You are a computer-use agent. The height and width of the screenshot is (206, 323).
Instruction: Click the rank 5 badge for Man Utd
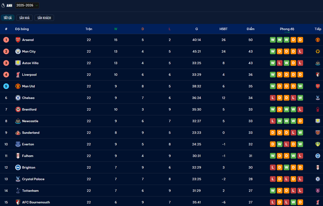(x=6, y=86)
